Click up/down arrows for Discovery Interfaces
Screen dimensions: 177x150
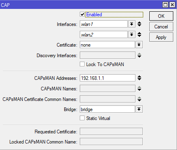click(139, 55)
